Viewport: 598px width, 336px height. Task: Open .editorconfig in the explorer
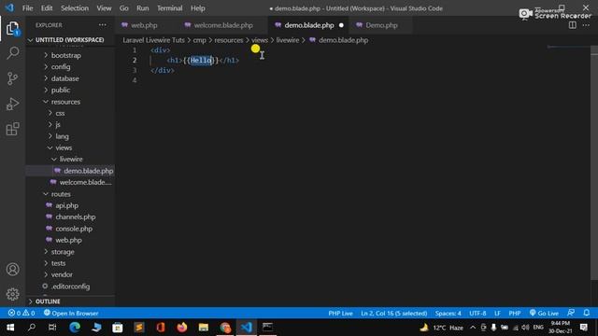click(x=71, y=287)
